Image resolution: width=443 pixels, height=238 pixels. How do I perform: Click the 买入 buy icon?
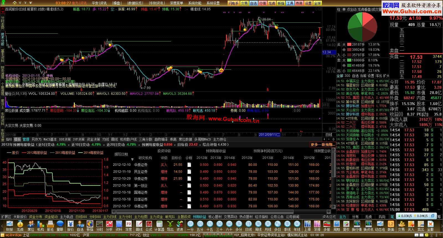(x=411, y=226)
